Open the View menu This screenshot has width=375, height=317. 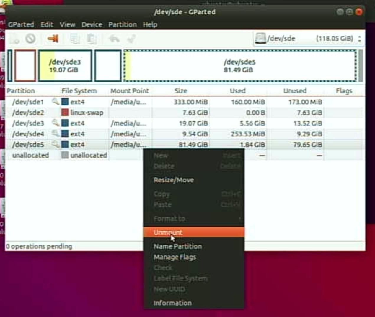(67, 24)
